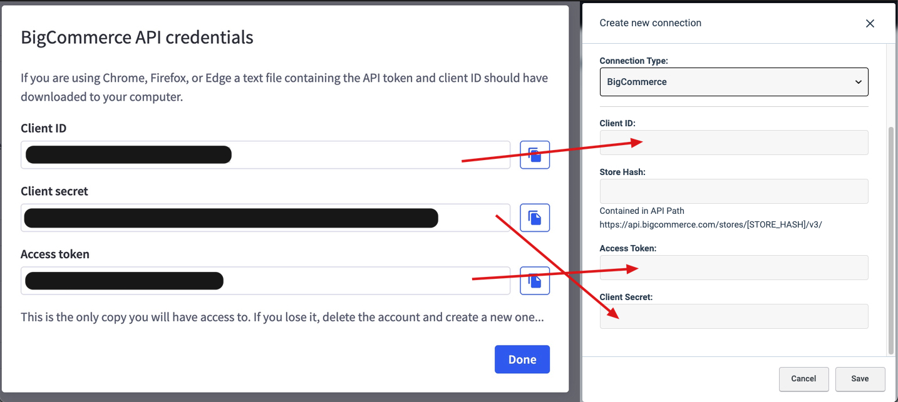Image resolution: width=898 pixels, height=402 pixels.
Task: Select the redacted Access token credential field
Action: [x=266, y=281]
